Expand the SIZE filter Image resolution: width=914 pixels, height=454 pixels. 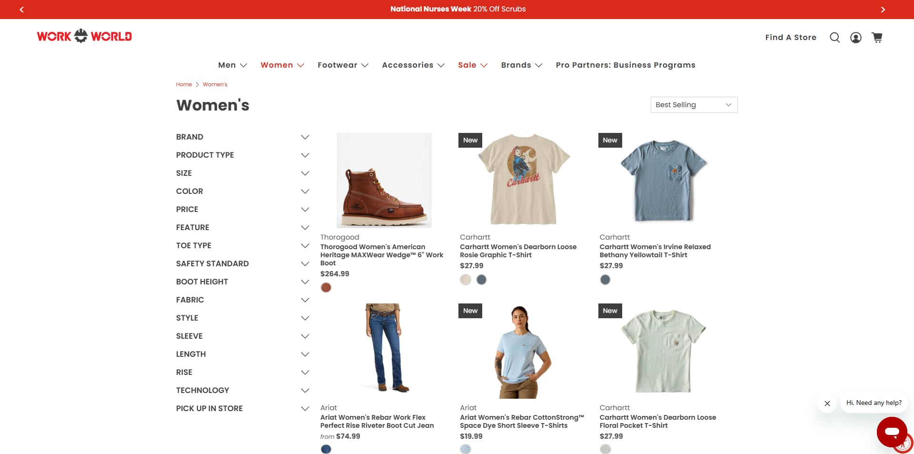click(243, 173)
